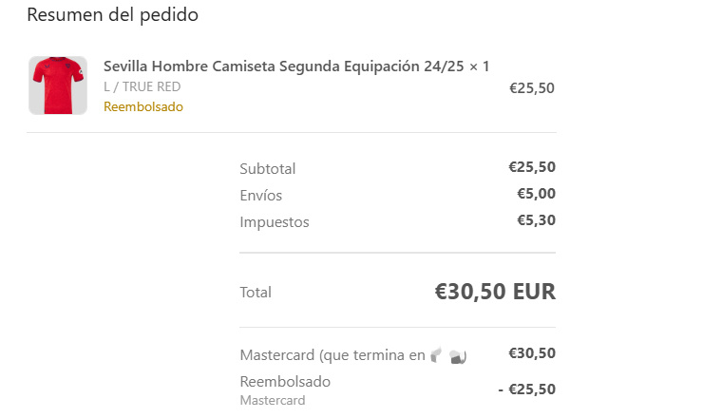Image resolution: width=703 pixels, height=418 pixels.
Task: Select the L / TRUE RED variant text
Action: 142,86
